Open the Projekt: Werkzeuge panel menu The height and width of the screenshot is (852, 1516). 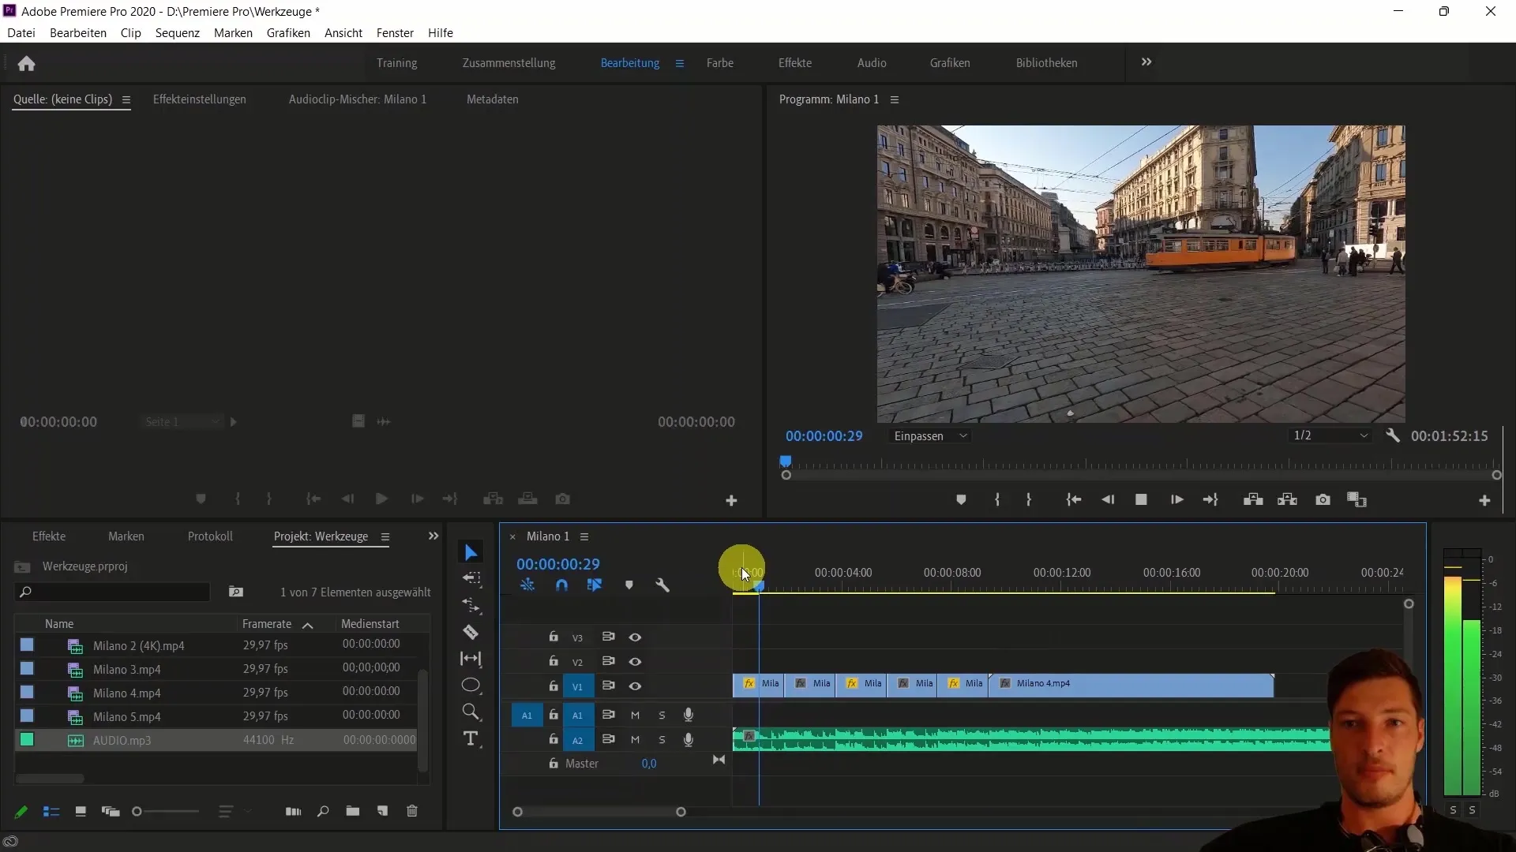(385, 536)
